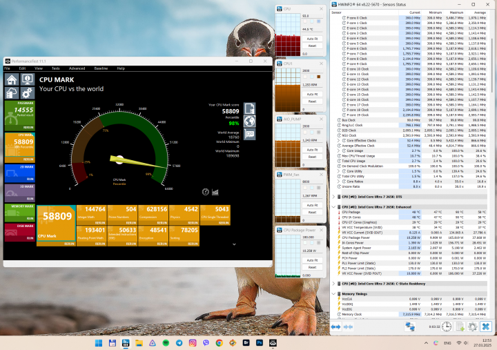The width and height of the screenshot is (497, 350).
Task: Open Instagram icon on taskbar
Action: tap(193, 342)
